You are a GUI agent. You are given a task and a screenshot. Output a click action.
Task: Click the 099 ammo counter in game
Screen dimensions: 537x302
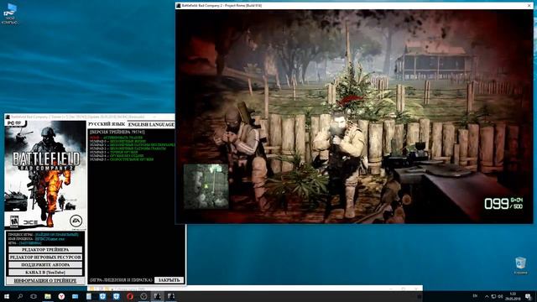point(496,204)
